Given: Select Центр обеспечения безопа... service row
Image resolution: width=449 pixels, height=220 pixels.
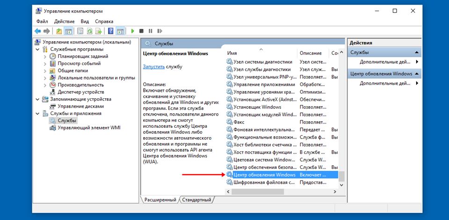Looking at the screenshot, I should tap(282, 167).
